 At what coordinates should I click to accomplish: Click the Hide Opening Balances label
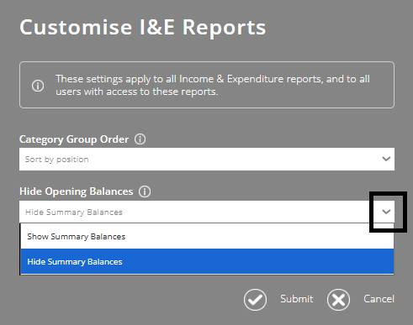pyautogui.click(x=77, y=191)
